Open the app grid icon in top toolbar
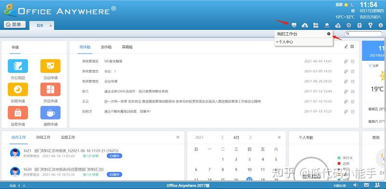Screen dimensions: 386x189 (x=316, y=26)
